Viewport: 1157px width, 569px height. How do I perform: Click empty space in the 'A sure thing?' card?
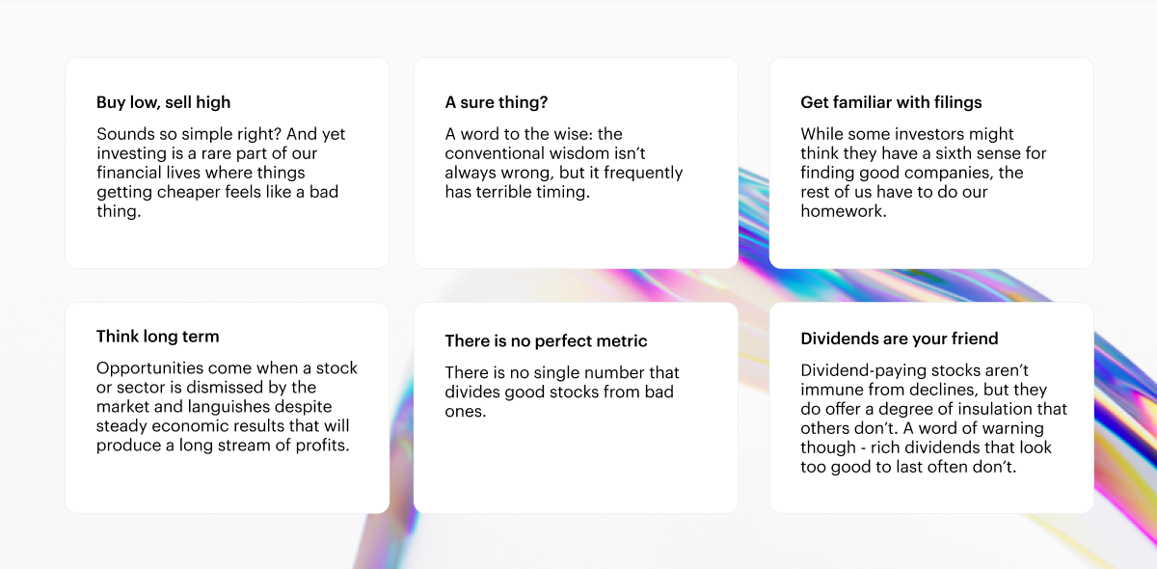(x=576, y=234)
